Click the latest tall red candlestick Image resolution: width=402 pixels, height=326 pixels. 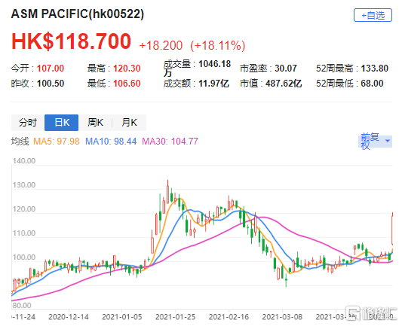pos(392,229)
